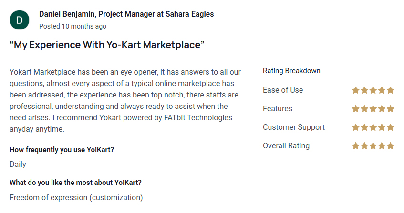Click the 'Rating Breakdown' heading

pyautogui.click(x=291, y=71)
